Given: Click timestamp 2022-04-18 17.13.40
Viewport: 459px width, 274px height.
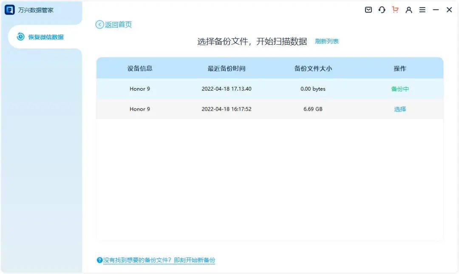Looking at the screenshot, I should (226, 89).
